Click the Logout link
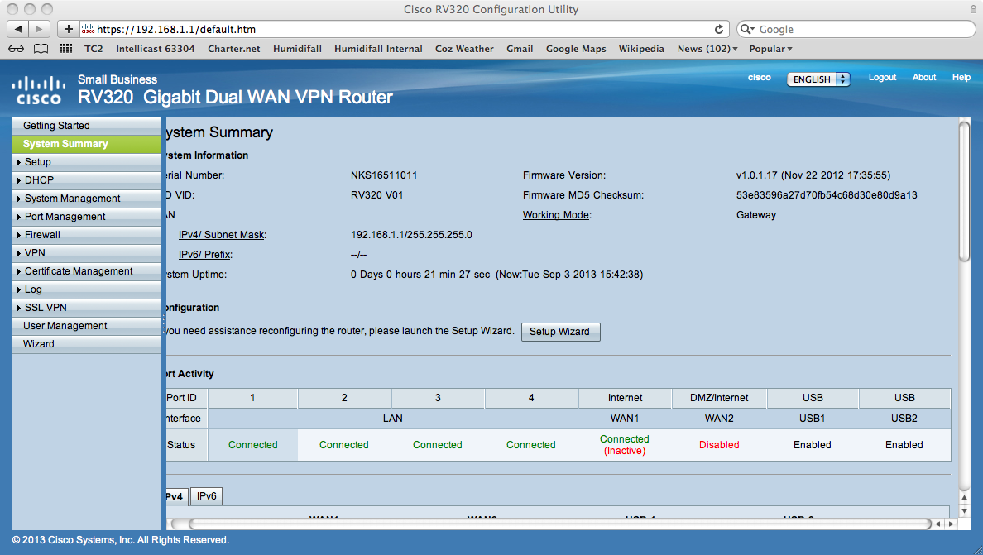Viewport: 983px width, 555px height. [x=882, y=77]
